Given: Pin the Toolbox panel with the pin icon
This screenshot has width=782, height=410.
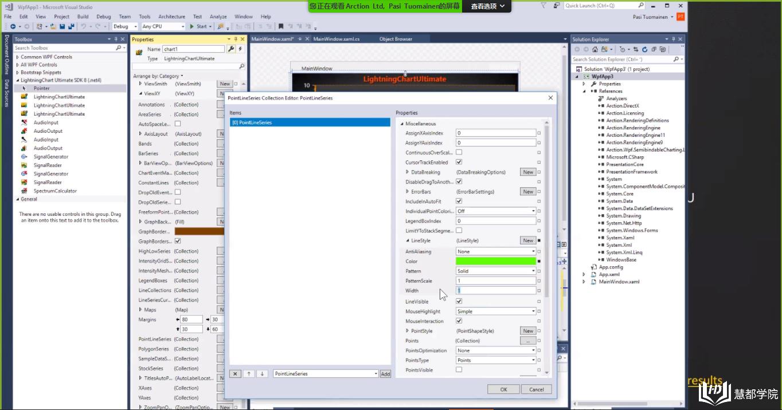Looking at the screenshot, I should coord(115,40).
